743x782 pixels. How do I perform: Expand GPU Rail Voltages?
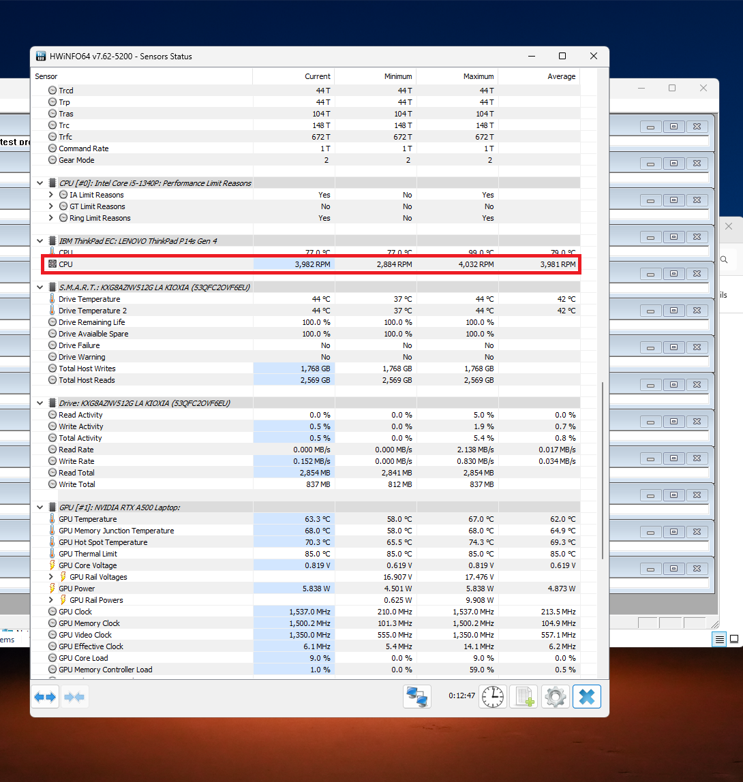point(51,576)
